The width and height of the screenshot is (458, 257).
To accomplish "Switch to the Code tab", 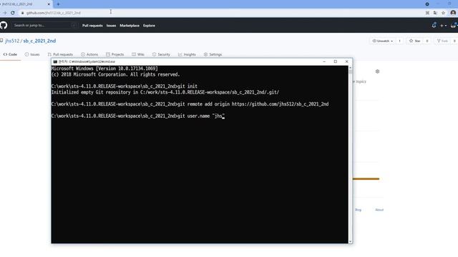I will tap(10, 54).
